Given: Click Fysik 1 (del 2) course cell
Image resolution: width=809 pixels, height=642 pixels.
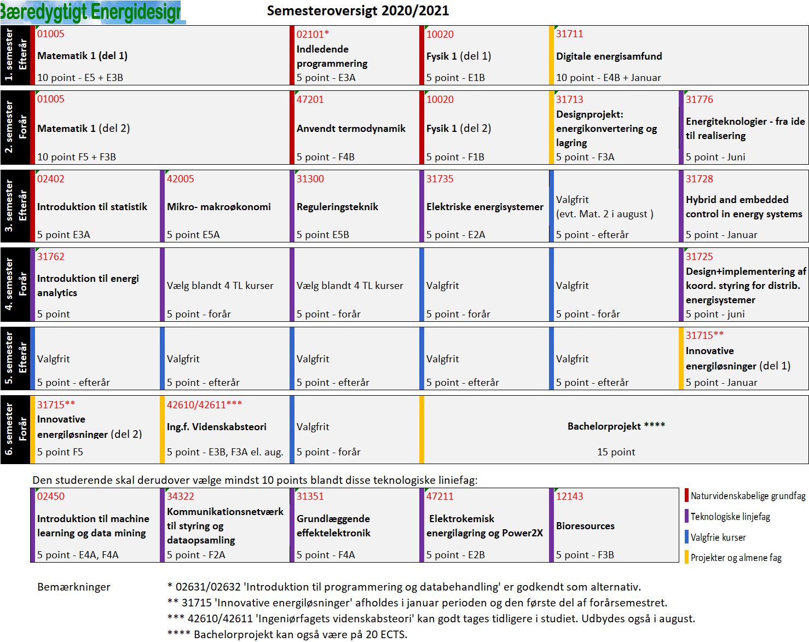Looking at the screenshot, I should click(x=484, y=128).
